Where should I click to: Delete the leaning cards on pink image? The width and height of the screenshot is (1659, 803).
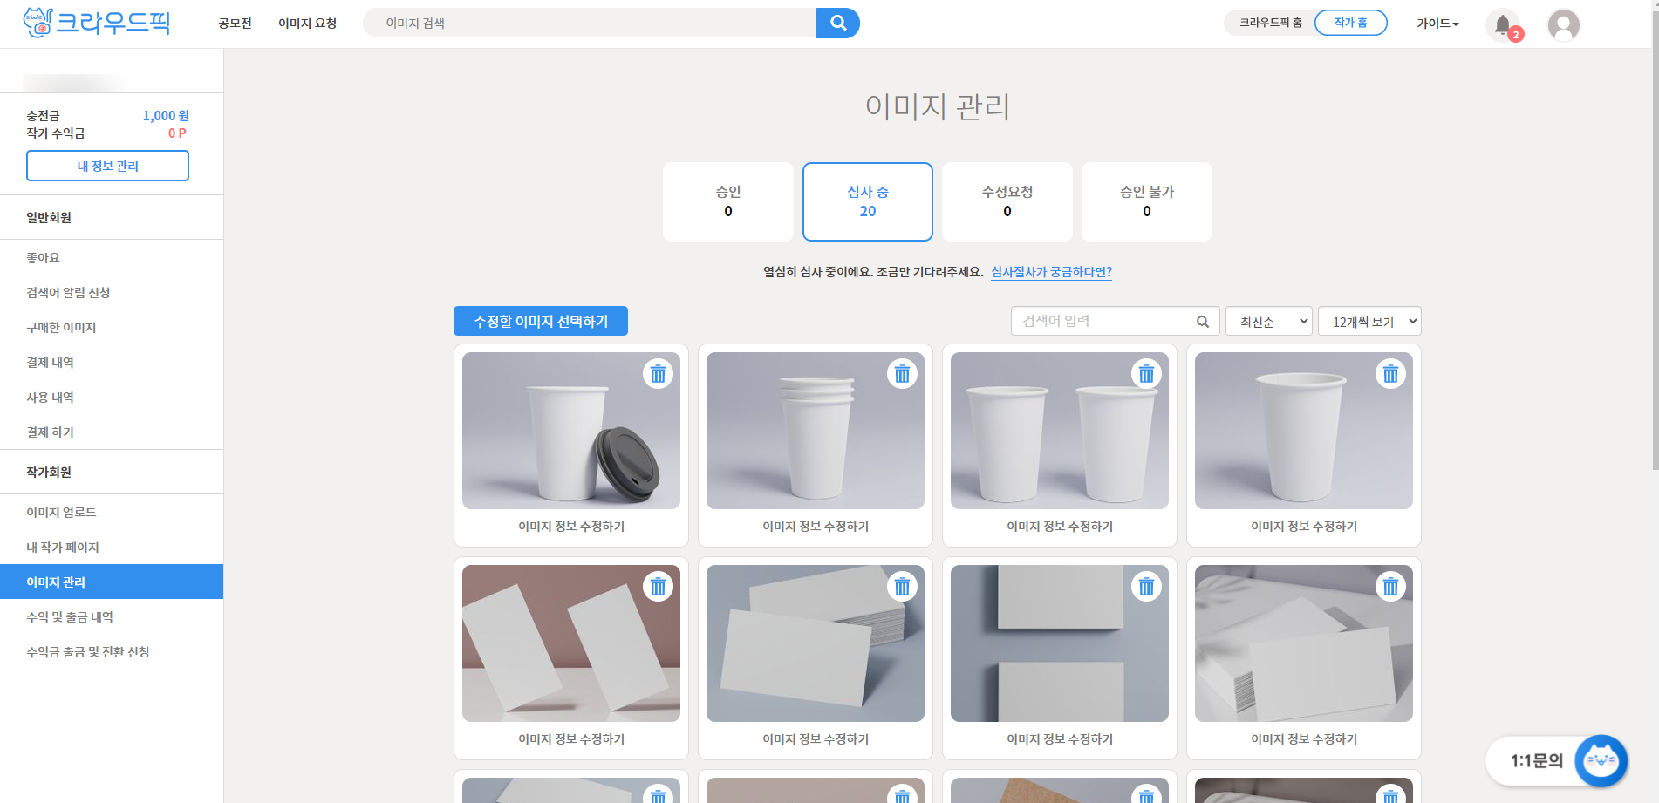pos(658,587)
